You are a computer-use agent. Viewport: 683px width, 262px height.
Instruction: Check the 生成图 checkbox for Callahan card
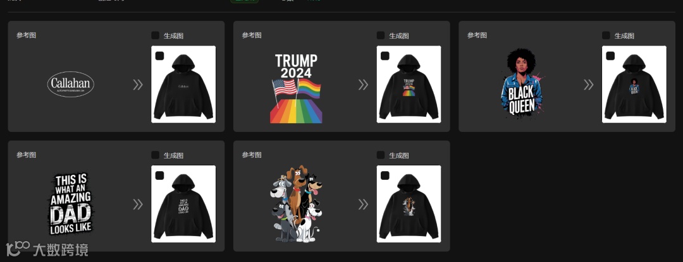155,35
